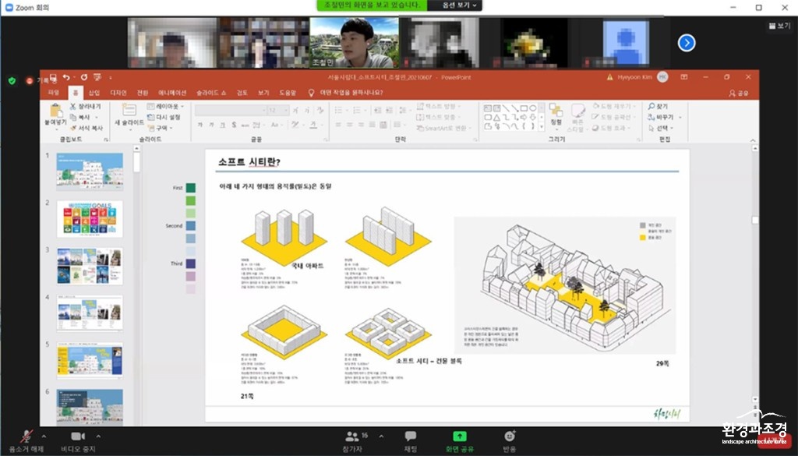Click Format Painter (서식 복사)
Screen dimensions: 798x456
pos(87,128)
